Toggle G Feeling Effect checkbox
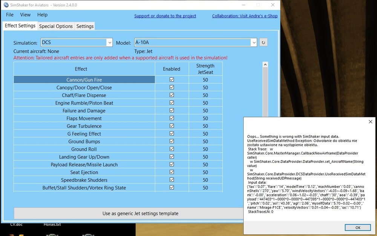Screen dimensions: 377x236 click(172, 133)
